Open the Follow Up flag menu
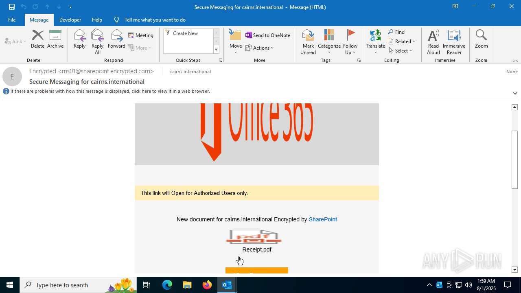This screenshot has height=293, width=521. (350, 42)
